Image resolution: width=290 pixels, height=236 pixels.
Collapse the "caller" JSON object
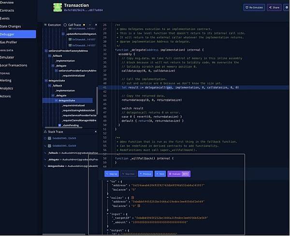point(108,198)
